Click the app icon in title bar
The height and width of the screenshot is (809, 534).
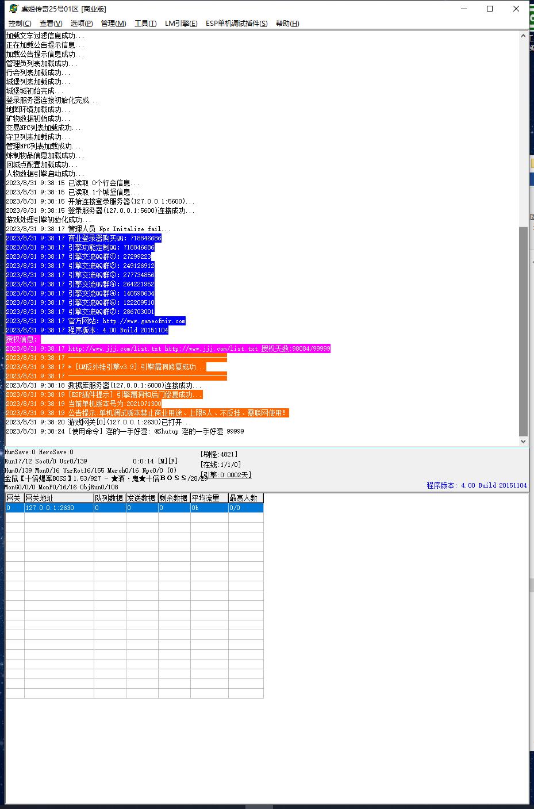(13, 9)
